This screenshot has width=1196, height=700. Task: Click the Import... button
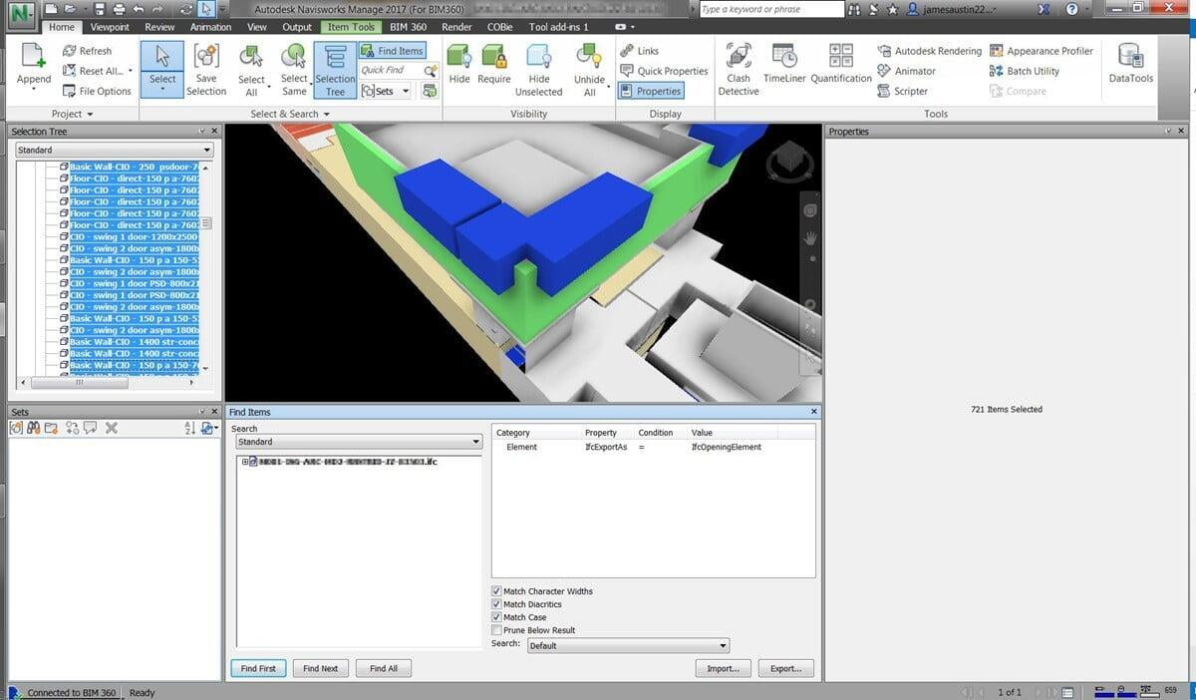[724, 668]
